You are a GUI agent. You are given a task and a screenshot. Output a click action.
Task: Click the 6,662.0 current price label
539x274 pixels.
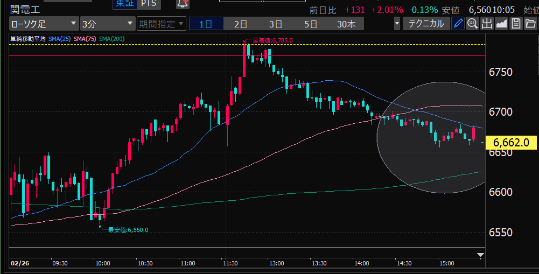click(511, 143)
